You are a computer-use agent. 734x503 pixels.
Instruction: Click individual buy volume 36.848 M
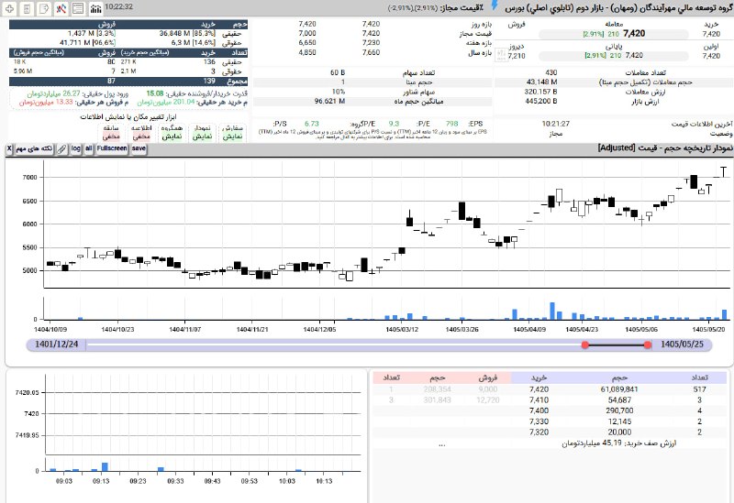[x=173, y=33]
